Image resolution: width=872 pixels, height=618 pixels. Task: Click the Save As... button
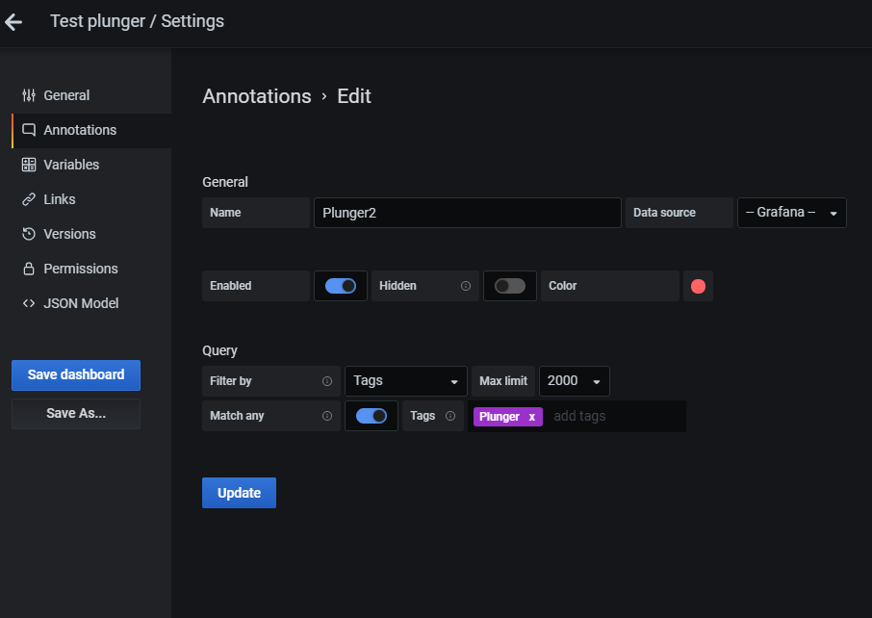(76, 414)
